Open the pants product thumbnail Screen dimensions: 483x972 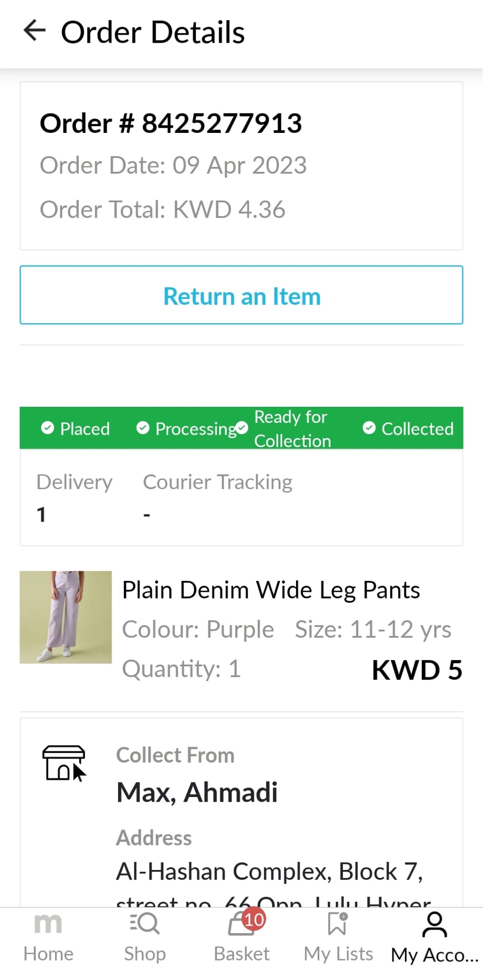point(66,617)
